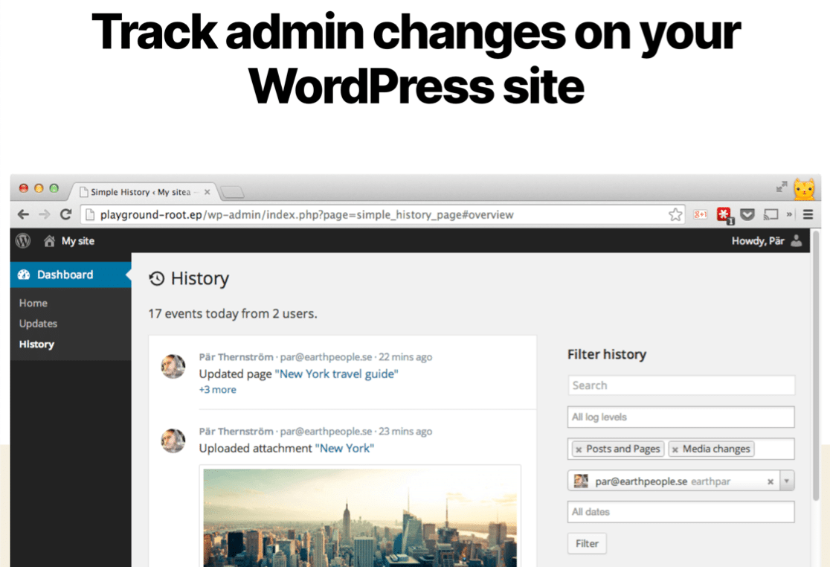
Task: Click the house icon beside My site
Action: [49, 241]
